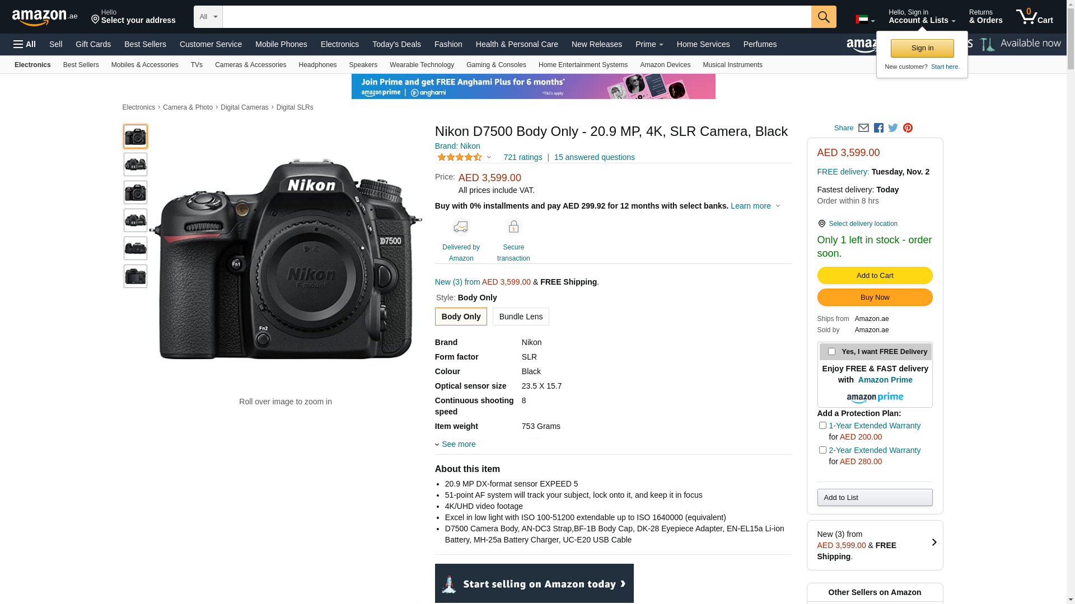
Task: Open the shopping cart icon
Action: pos(1034,17)
